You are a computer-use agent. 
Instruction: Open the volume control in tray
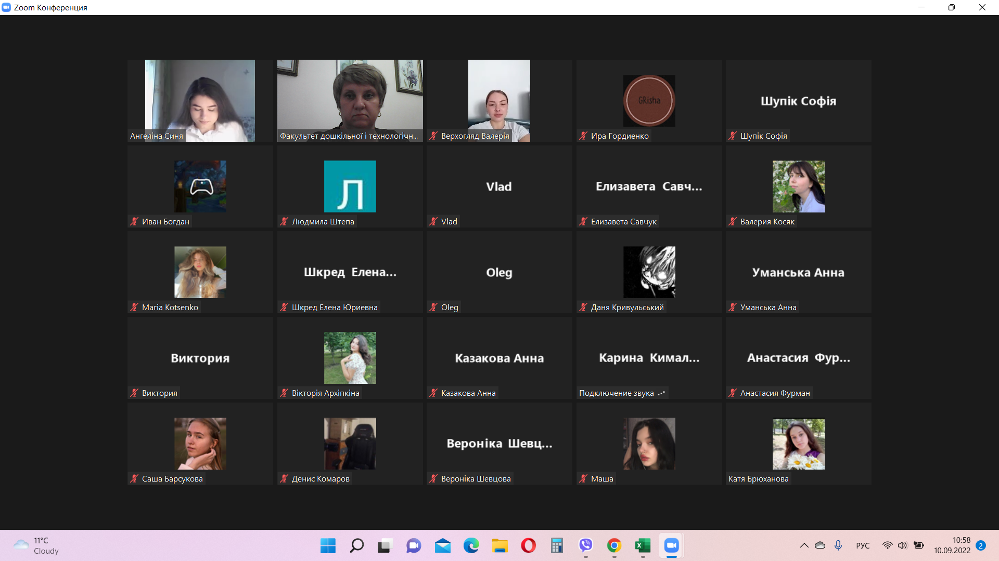902,545
